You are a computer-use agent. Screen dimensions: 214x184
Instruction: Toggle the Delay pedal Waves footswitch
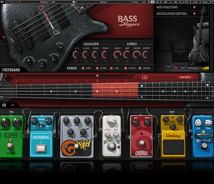pos(174,147)
